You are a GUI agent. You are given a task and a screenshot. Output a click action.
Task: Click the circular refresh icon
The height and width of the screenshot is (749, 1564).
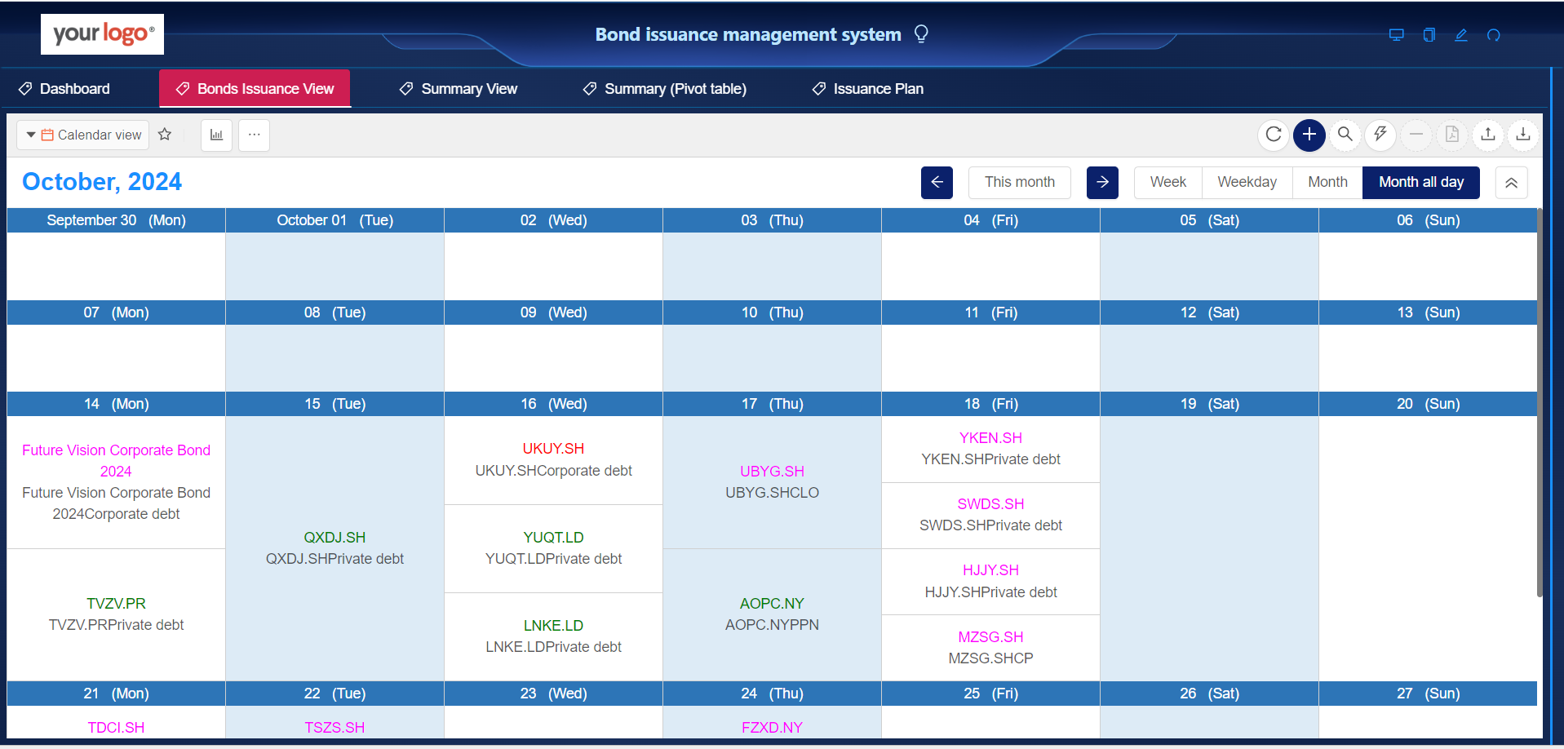1274,135
